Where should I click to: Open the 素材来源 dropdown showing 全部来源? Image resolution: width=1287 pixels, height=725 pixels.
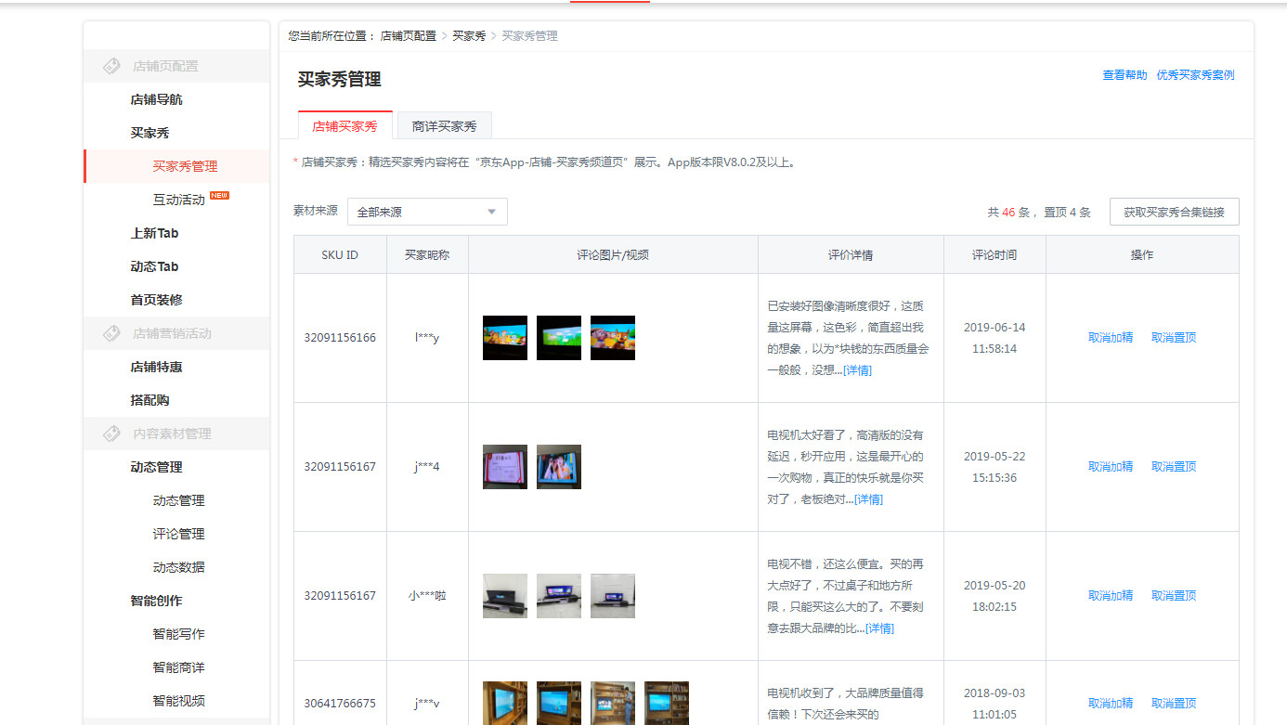coord(427,212)
